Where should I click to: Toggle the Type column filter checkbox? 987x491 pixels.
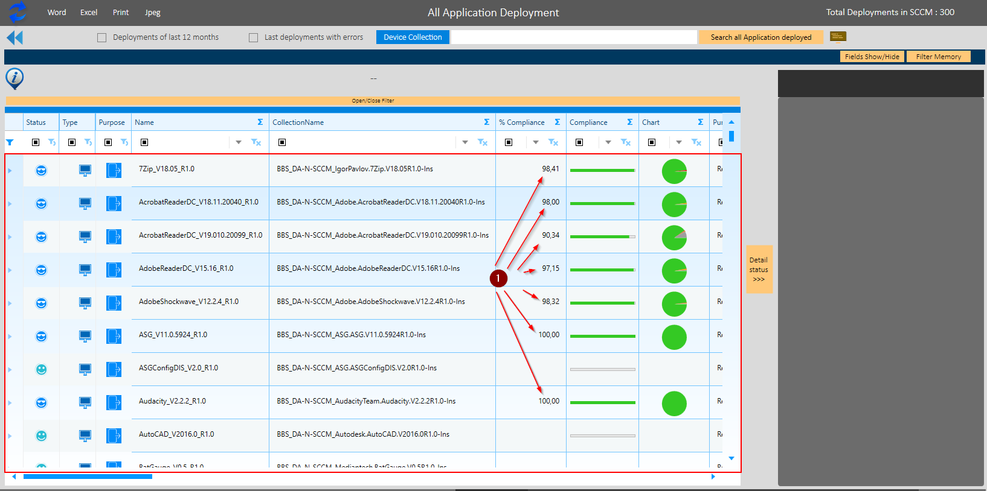point(72,142)
